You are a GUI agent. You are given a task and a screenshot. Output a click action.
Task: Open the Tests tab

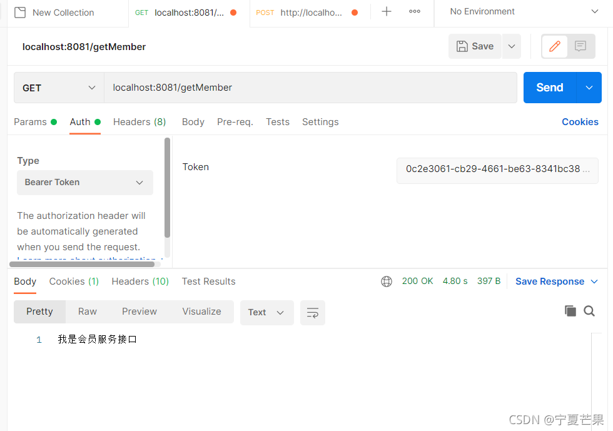(x=278, y=122)
